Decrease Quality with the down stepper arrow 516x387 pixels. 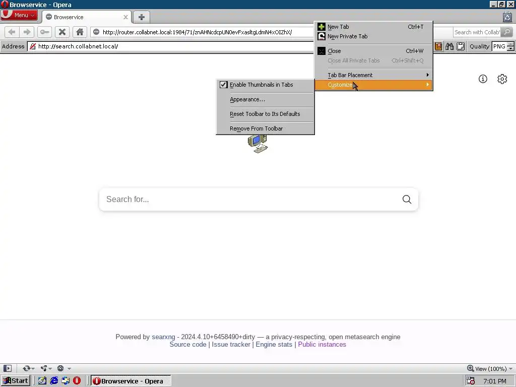tap(510, 49)
